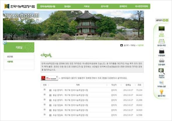Screen dimensions: 172x121
Task: Open 고급 정답표 제17회 한국사능력검정시험 post
Action: 70,105
